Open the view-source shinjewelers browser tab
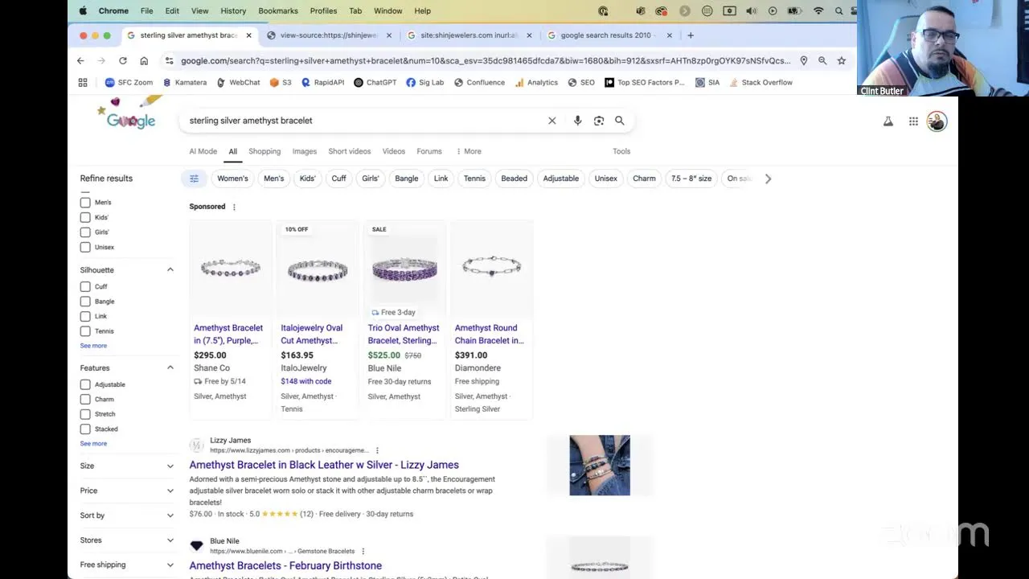Image resolution: width=1029 pixels, height=579 pixels. click(329, 35)
